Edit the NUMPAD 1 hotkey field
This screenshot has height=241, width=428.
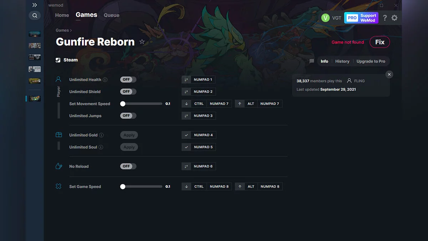click(x=203, y=80)
